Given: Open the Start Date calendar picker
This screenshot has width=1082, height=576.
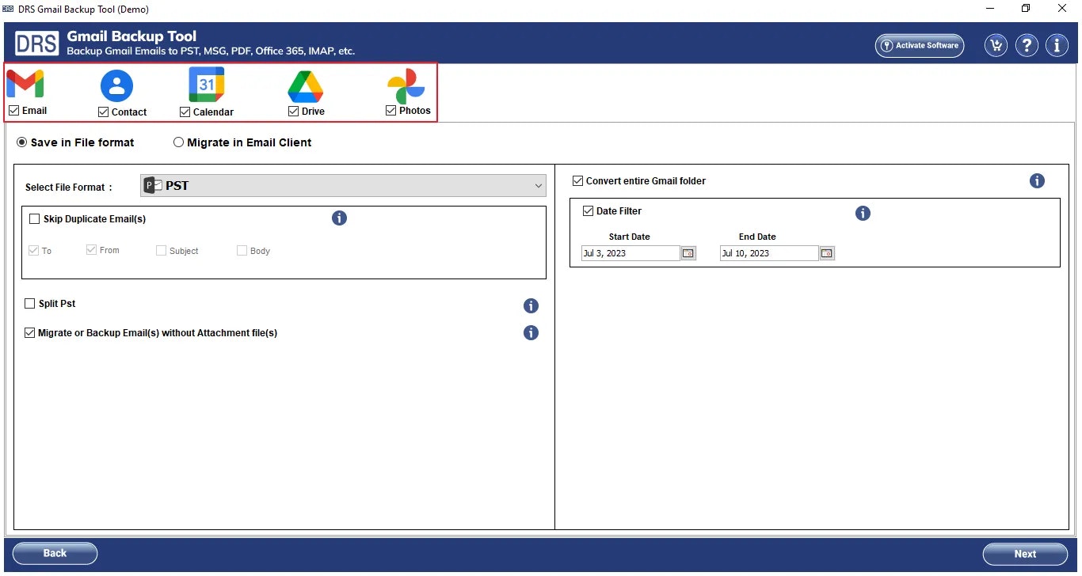Looking at the screenshot, I should (688, 253).
